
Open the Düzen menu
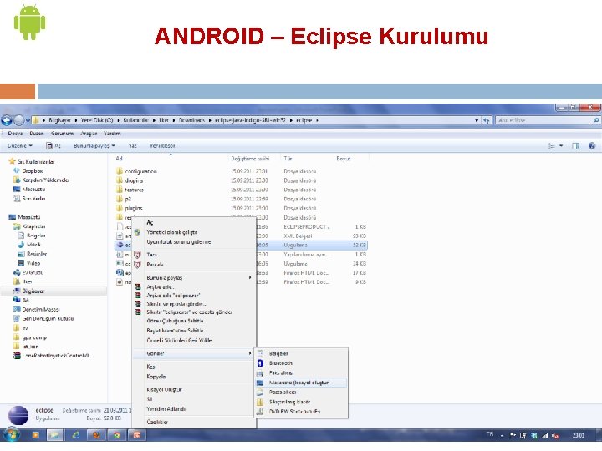click(x=37, y=134)
